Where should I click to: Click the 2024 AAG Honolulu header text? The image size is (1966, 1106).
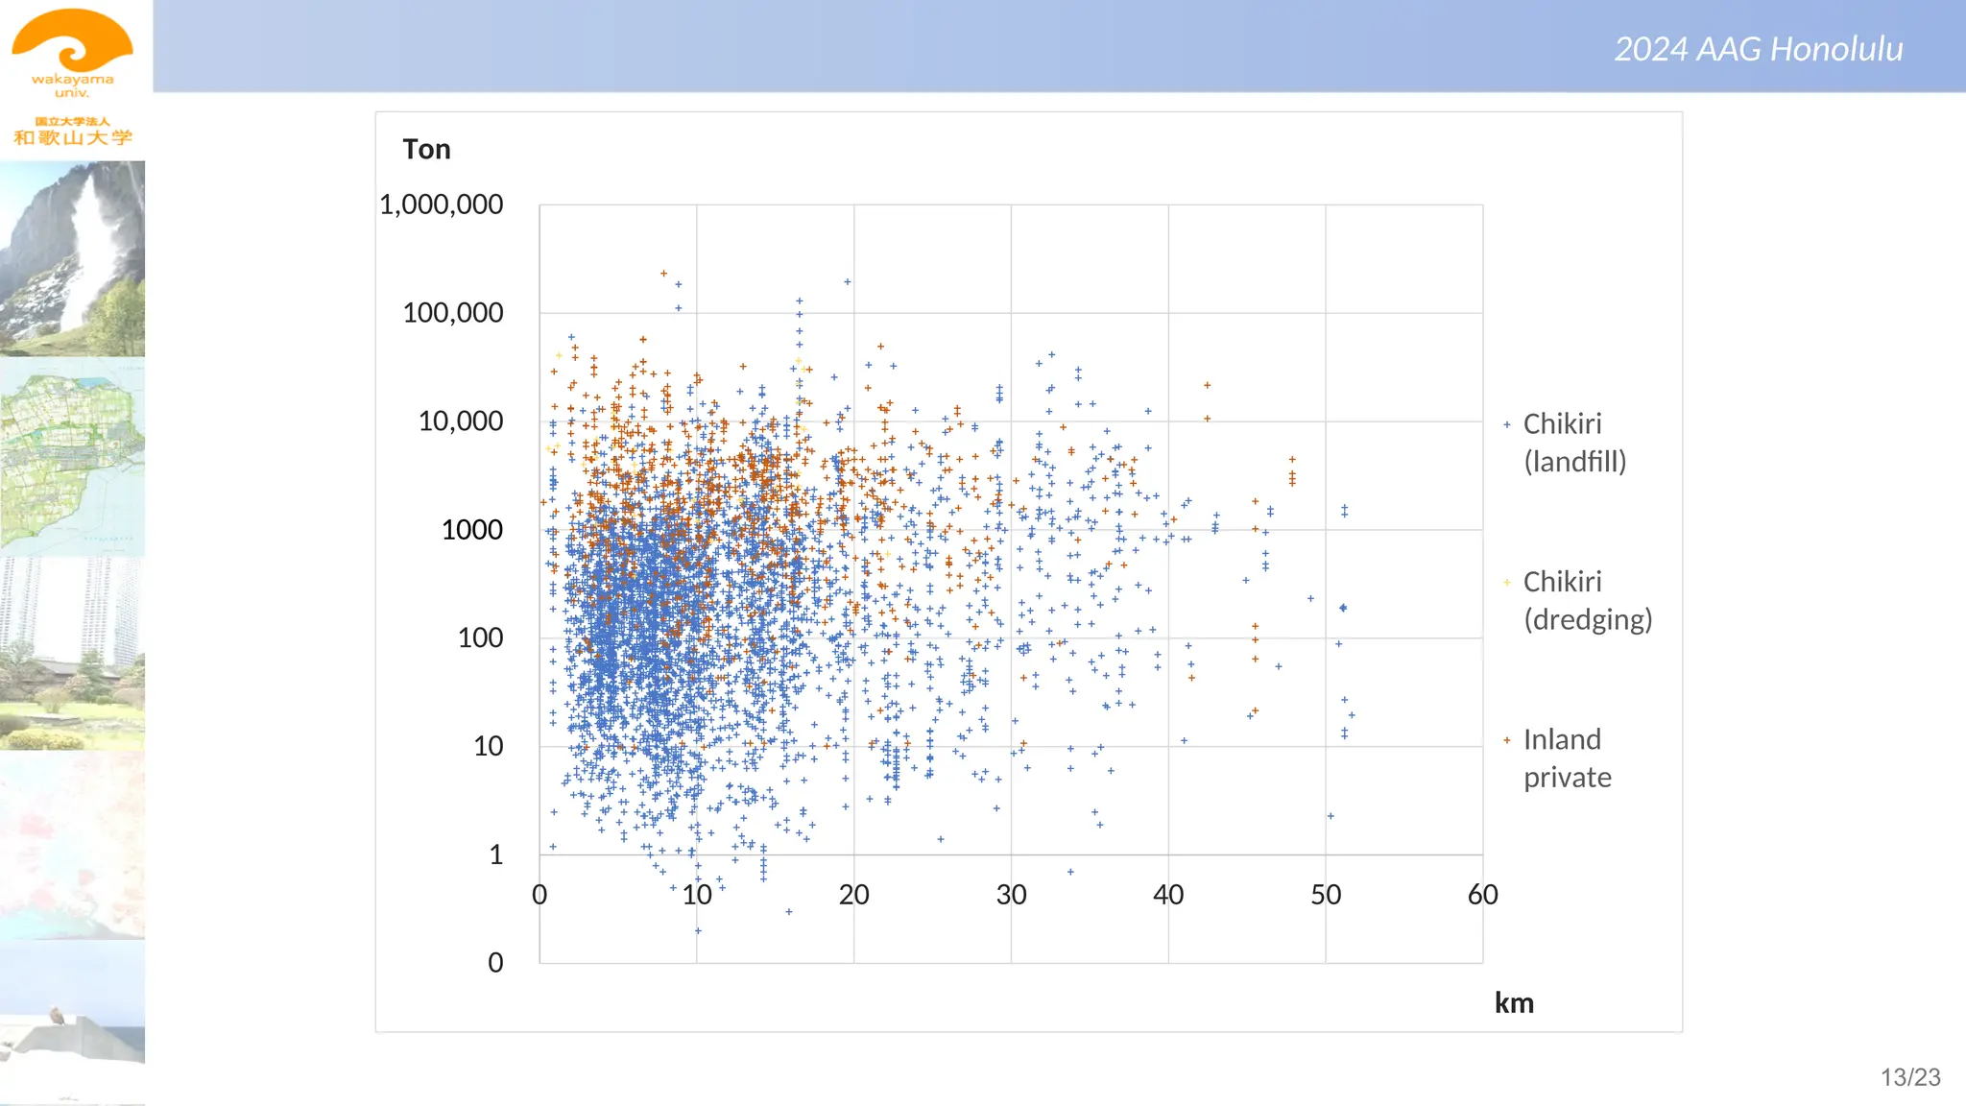pos(1758,49)
